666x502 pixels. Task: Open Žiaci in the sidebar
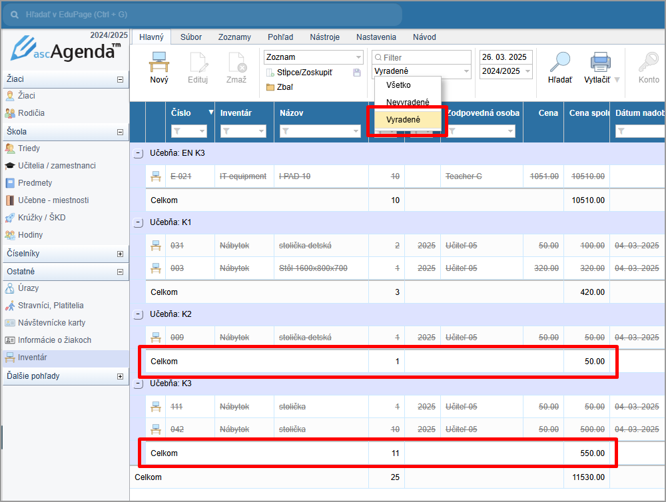[x=27, y=96]
